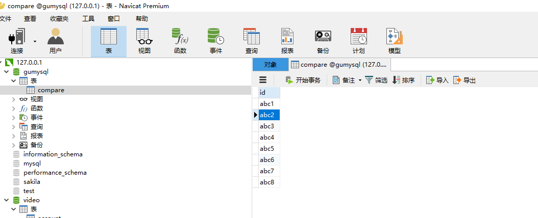Open the 帮助 help menu

click(142, 19)
